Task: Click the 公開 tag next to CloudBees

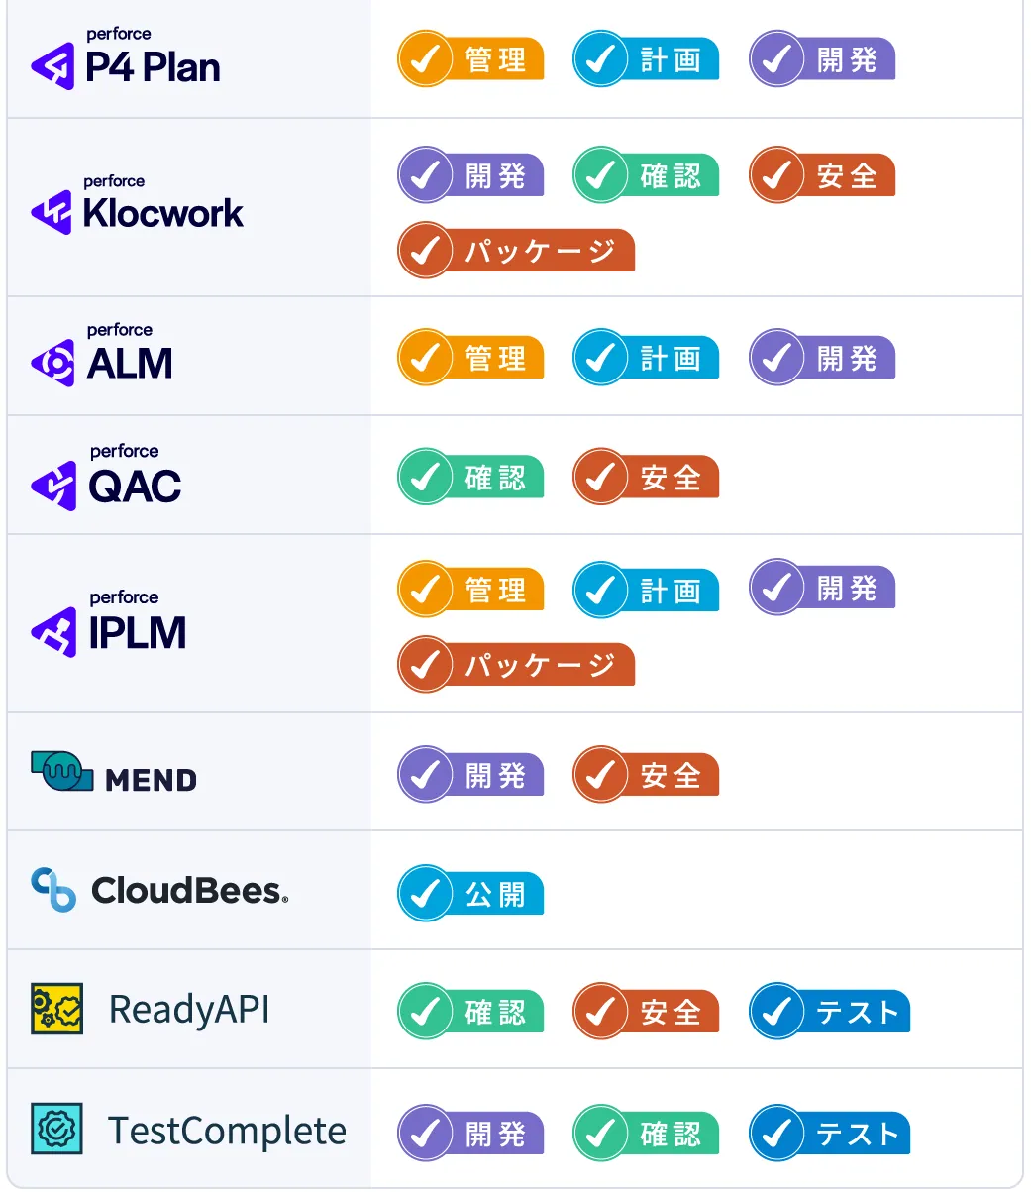Action: [x=471, y=893]
